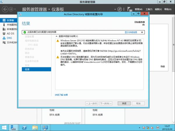175x131 pixels.
Task: Select the 结果 step in the wizard list
Action: 36,69
